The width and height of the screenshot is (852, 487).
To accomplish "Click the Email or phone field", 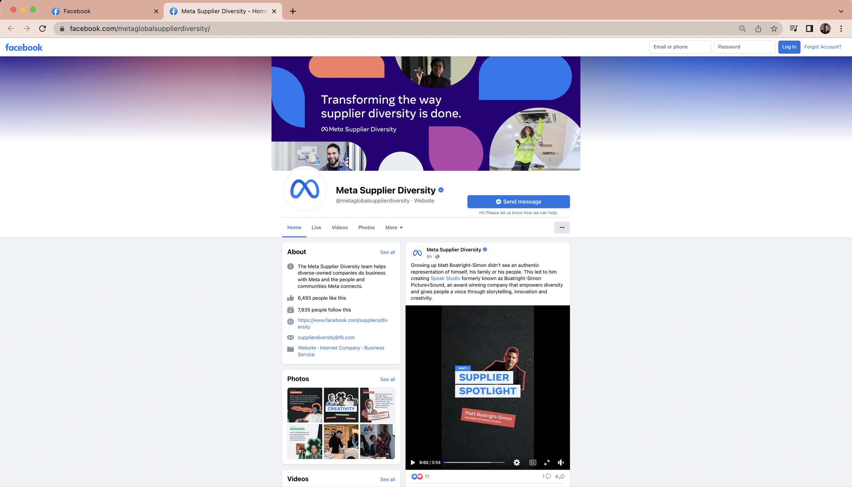I will tap(680, 47).
